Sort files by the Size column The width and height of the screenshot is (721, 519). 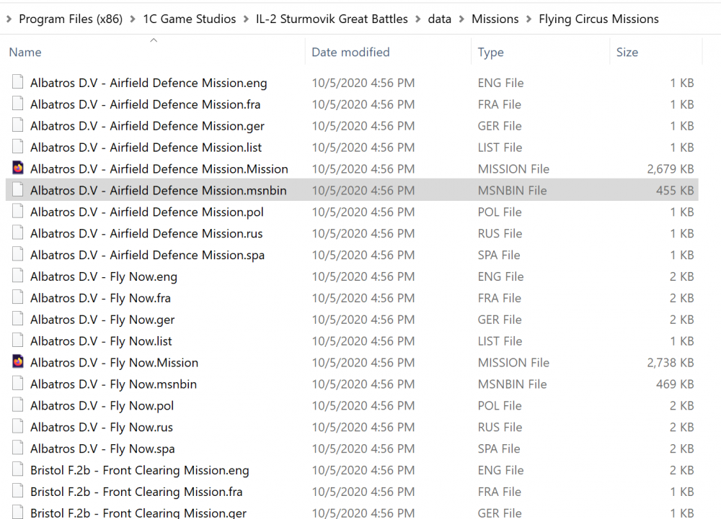[627, 52]
